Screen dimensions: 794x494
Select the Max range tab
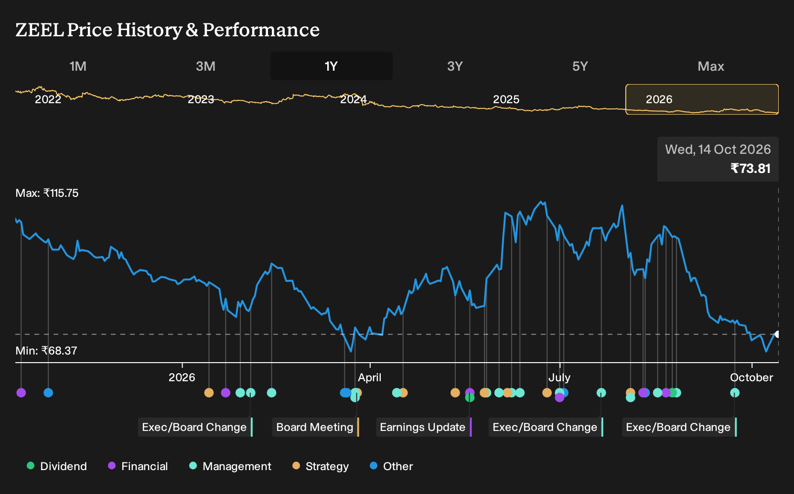[711, 66]
